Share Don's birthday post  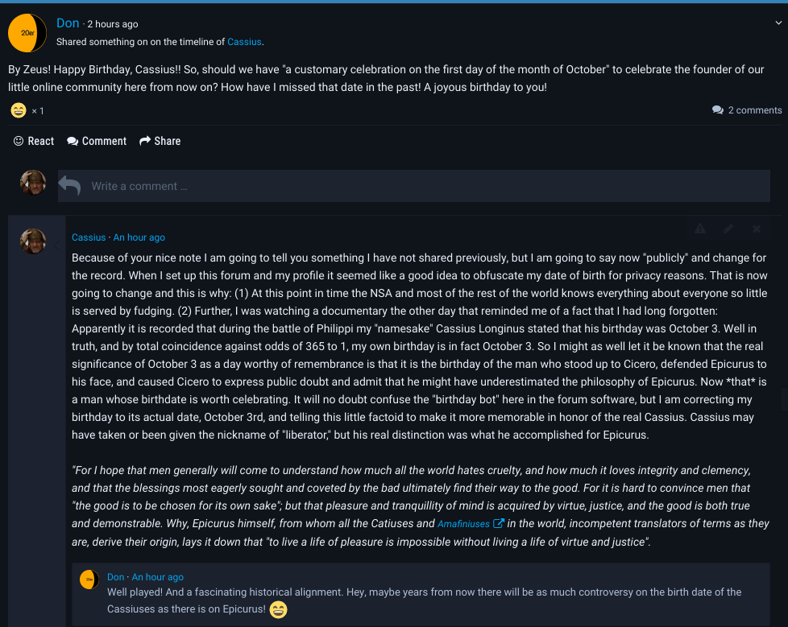[x=160, y=141]
